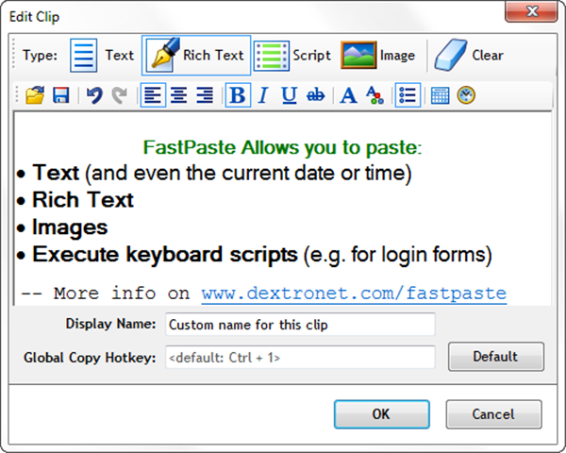Align text right
Image resolution: width=566 pixels, height=453 pixels.
(x=205, y=95)
